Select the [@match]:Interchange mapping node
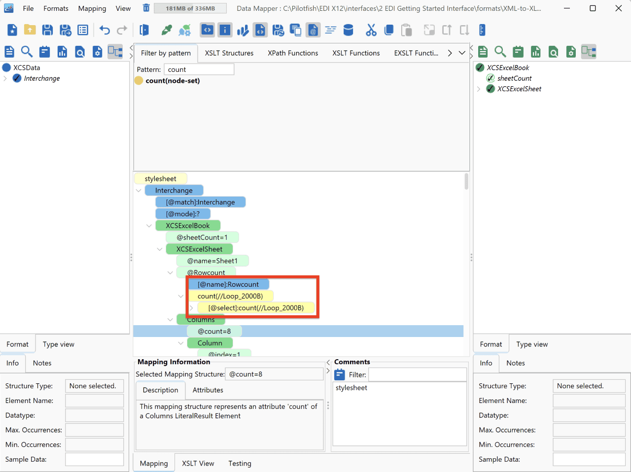 (x=200, y=202)
